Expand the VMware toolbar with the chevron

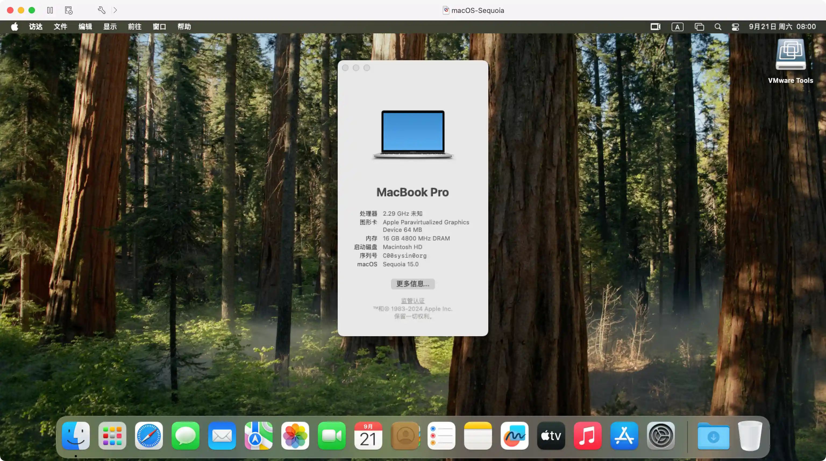[115, 10]
